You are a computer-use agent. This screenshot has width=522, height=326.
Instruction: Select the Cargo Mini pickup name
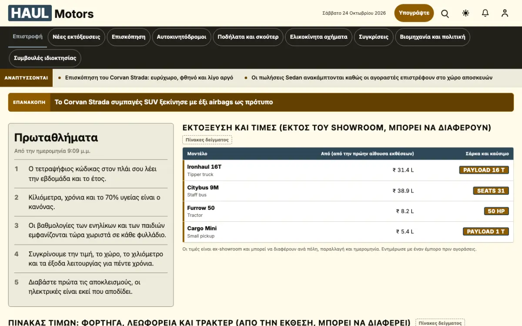pyautogui.click(x=202, y=228)
